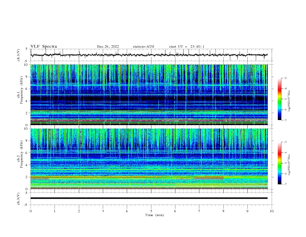Click the ch.1 colorbar "log(PSD)(V²/Hz)" label

point(289,101)
